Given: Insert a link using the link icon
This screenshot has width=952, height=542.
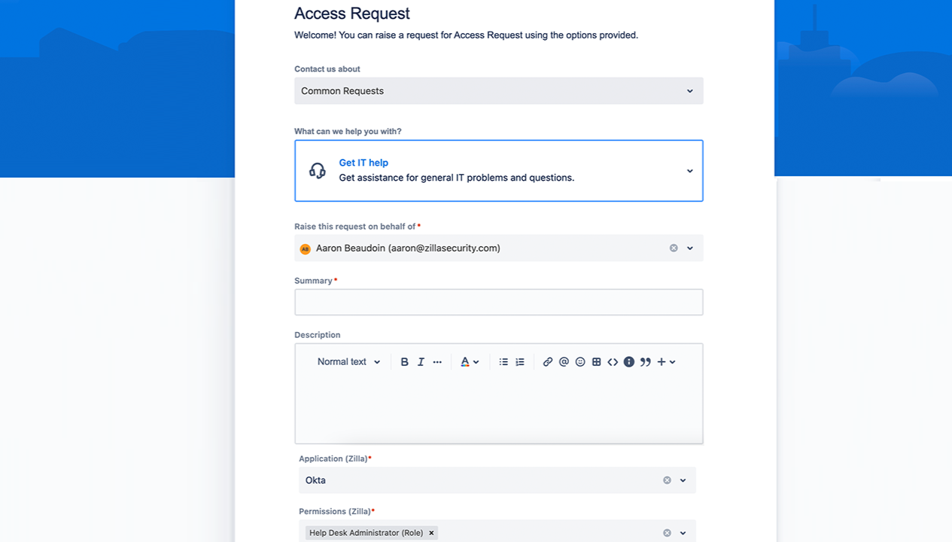Looking at the screenshot, I should point(547,361).
